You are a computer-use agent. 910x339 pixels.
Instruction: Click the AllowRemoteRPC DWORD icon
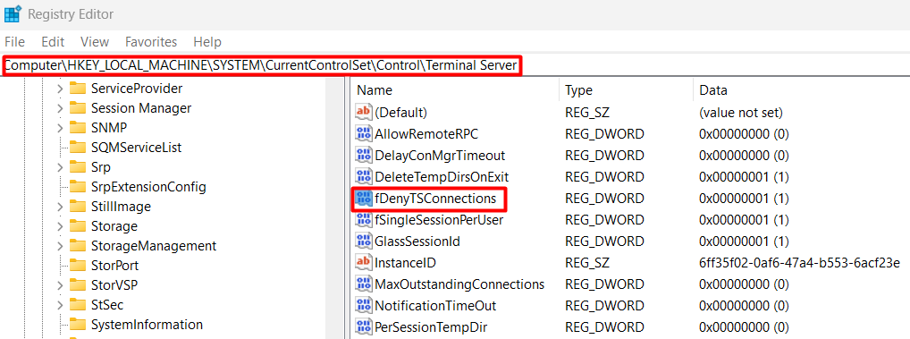pyautogui.click(x=363, y=134)
